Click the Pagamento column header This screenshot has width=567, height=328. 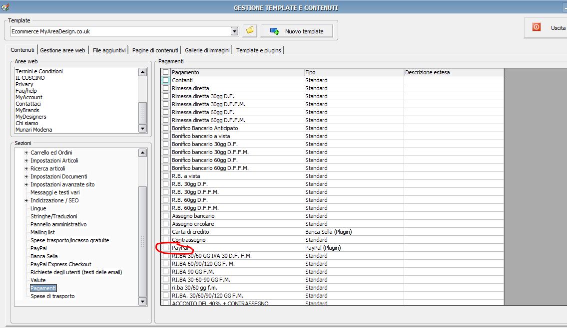point(237,72)
